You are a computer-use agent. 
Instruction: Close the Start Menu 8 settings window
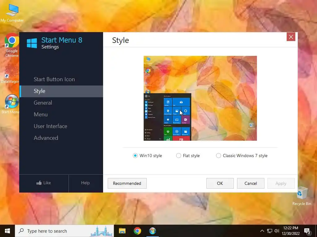tap(291, 37)
